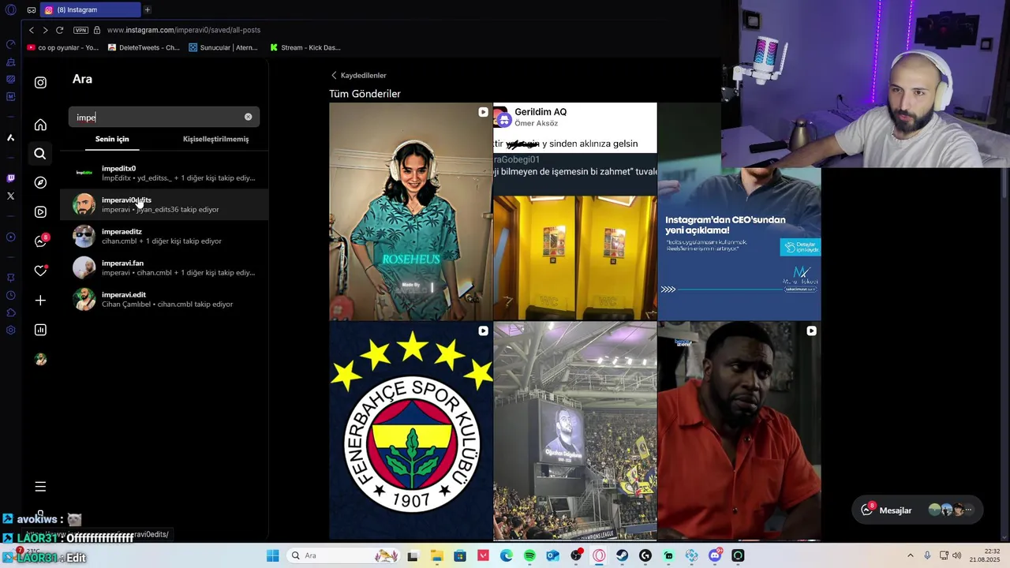Screen dimensions: 1010x568
Task: Click the Instagram logo in the sidebar
Action: [40, 82]
